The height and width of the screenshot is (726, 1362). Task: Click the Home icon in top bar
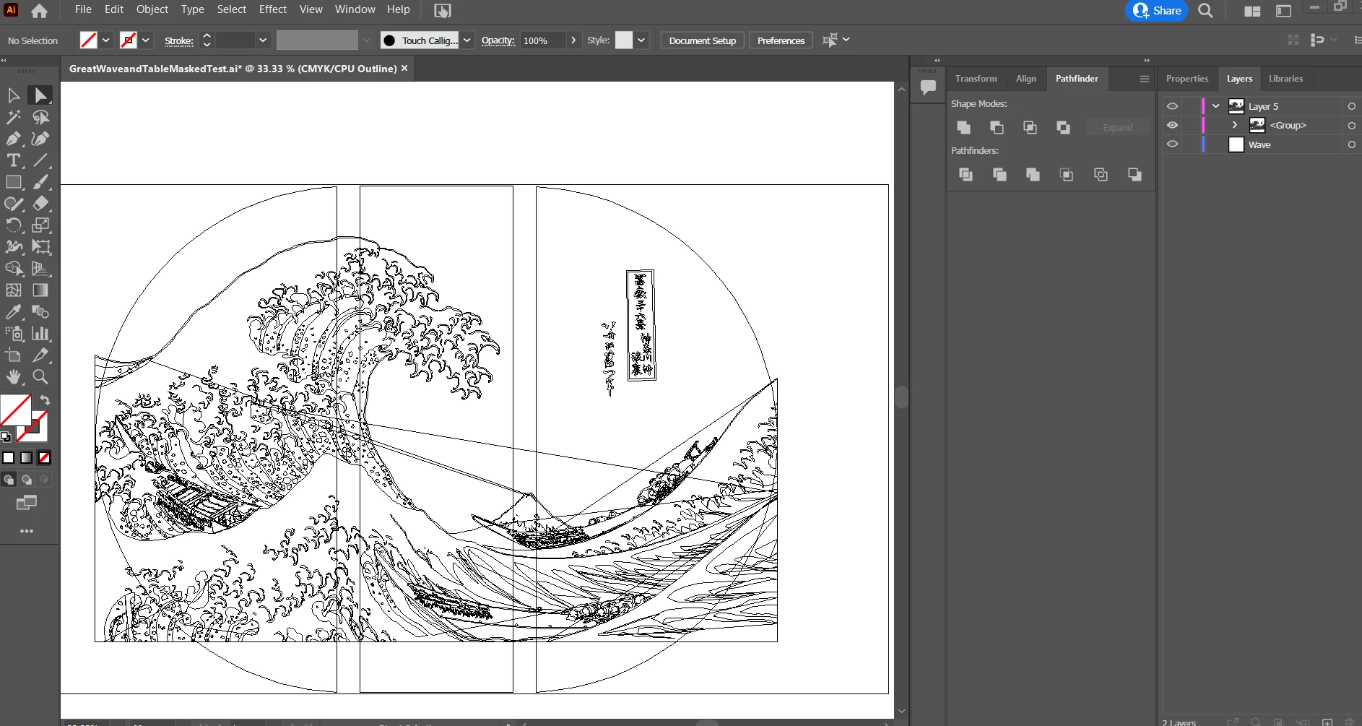tap(40, 11)
